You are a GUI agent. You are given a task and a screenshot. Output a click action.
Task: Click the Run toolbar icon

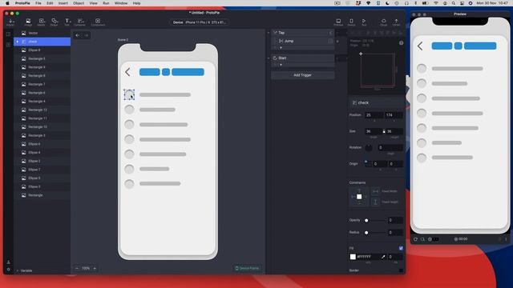coord(364,22)
